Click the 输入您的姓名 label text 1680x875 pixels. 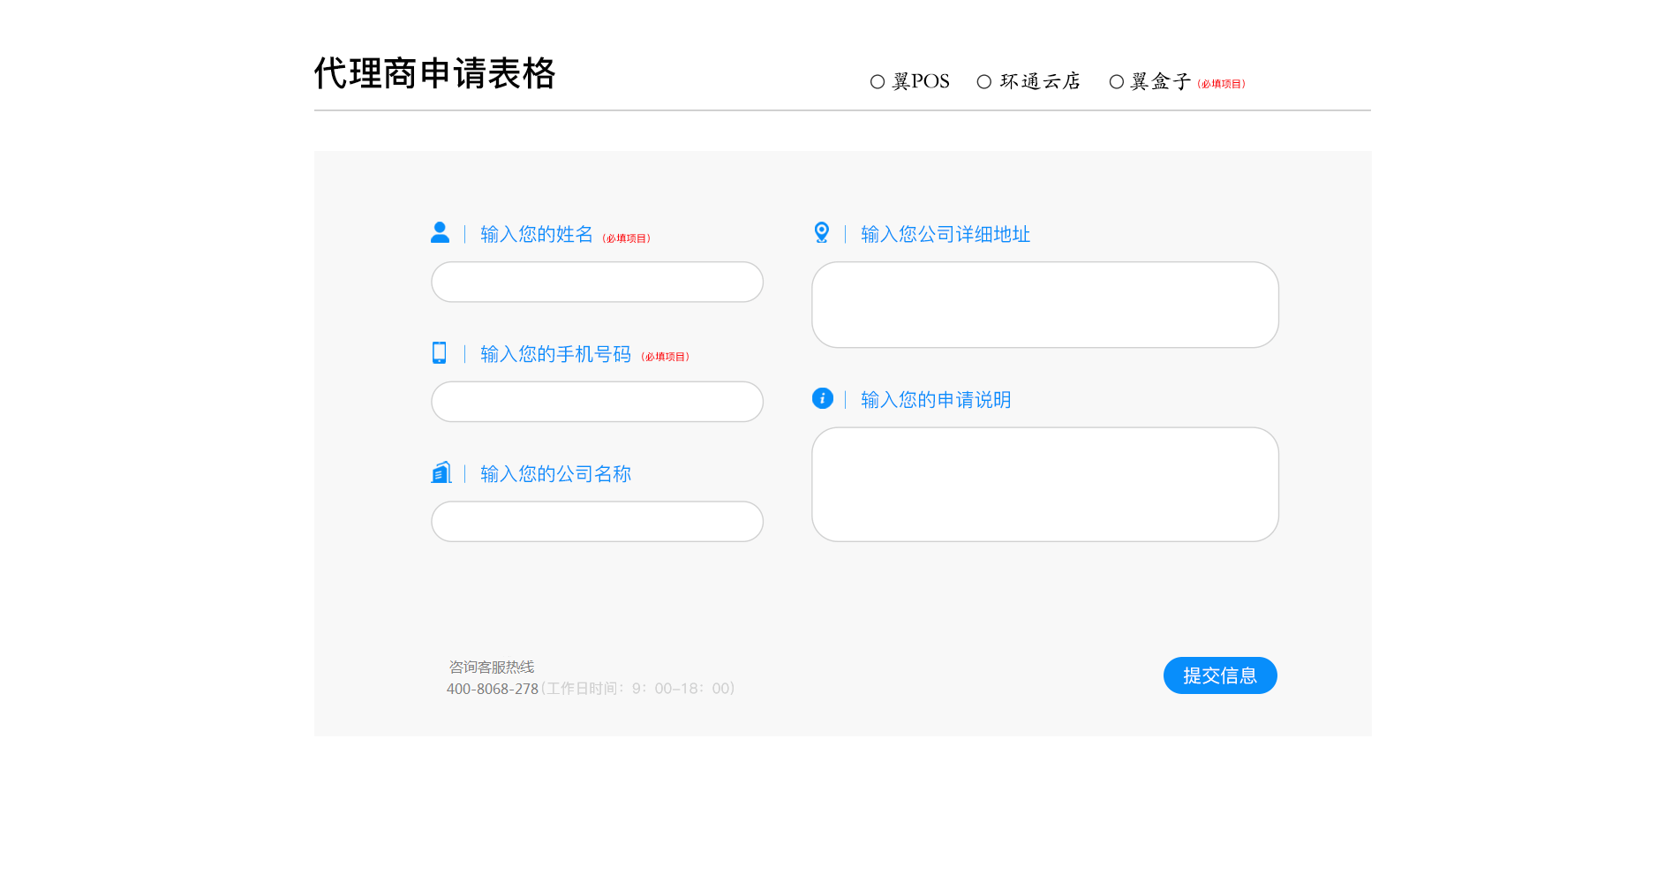point(537,234)
